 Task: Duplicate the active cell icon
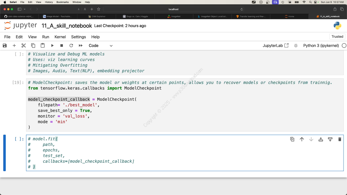click(x=292, y=139)
